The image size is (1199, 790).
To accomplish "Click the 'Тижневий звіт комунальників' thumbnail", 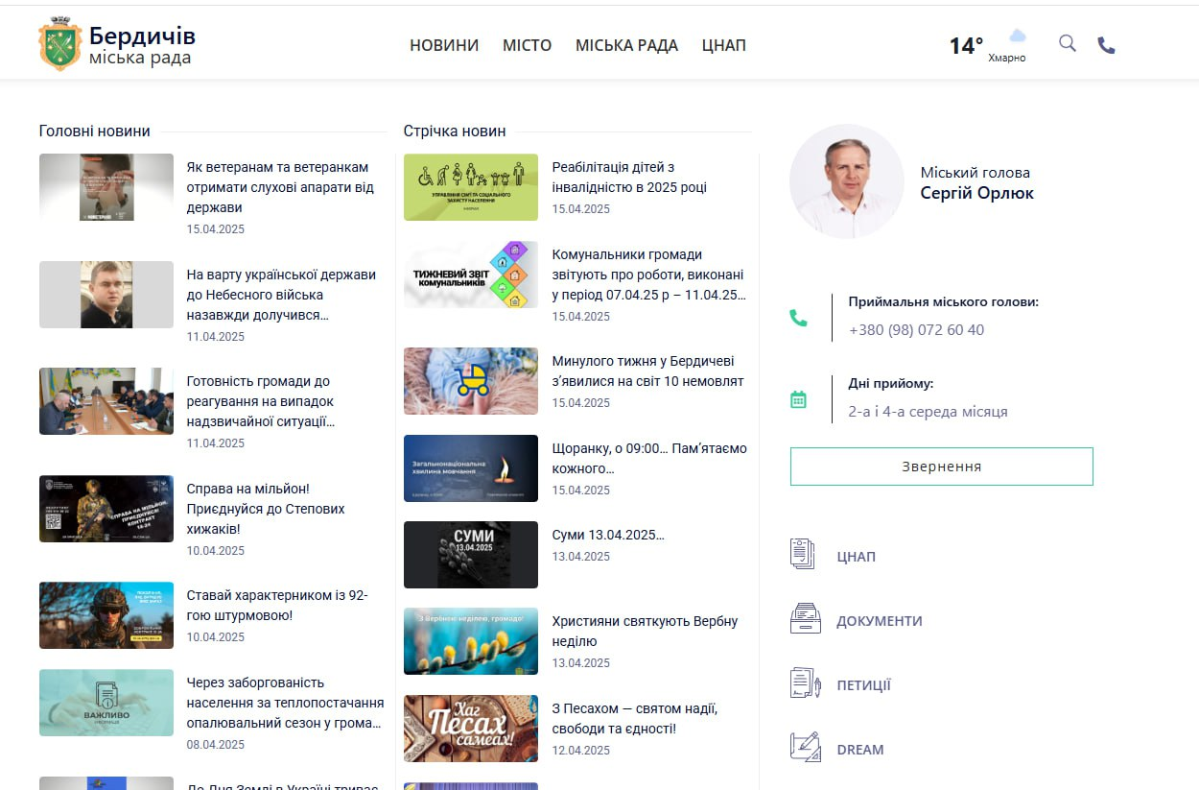I will 471,275.
